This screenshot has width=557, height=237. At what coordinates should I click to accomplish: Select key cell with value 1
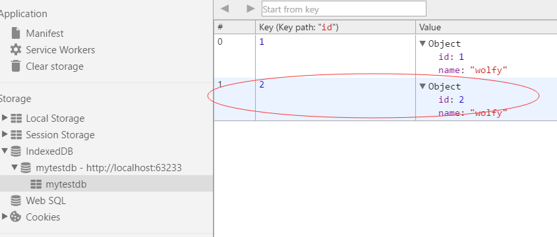(336, 56)
